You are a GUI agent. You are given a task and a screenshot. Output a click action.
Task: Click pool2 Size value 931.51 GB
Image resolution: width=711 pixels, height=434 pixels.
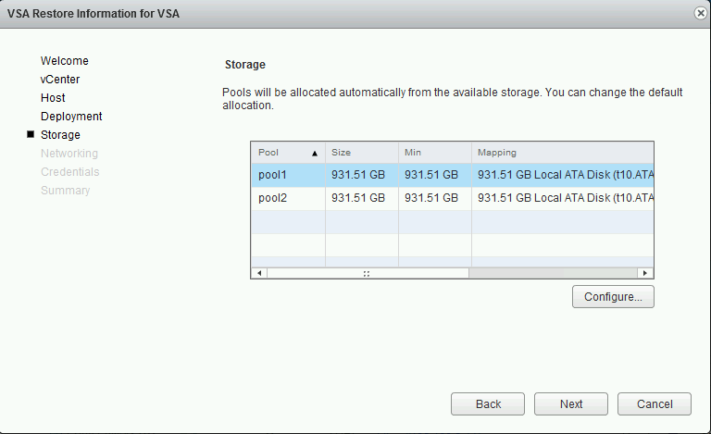[x=361, y=198]
